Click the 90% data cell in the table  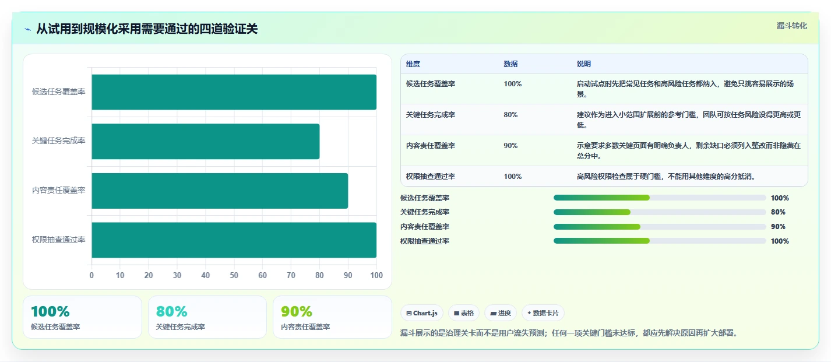click(510, 146)
